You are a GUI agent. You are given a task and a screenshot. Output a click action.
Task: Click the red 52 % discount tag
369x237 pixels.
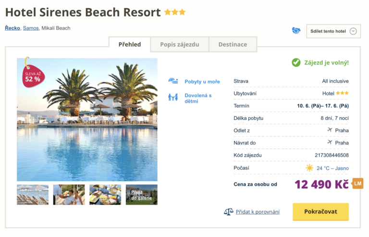point(33,76)
